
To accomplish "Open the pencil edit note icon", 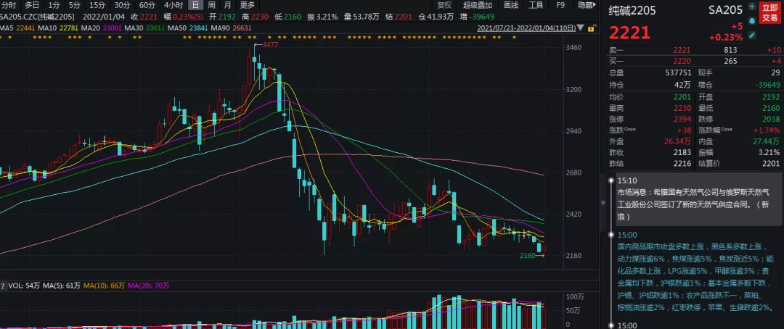I will [x=751, y=35].
